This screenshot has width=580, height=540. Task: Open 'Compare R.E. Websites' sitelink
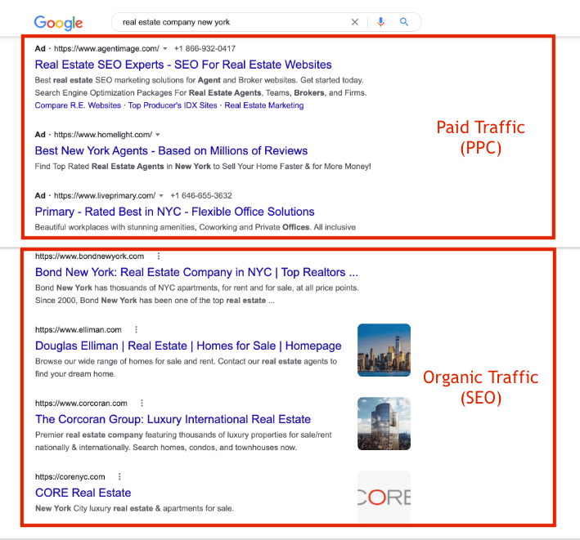click(78, 105)
